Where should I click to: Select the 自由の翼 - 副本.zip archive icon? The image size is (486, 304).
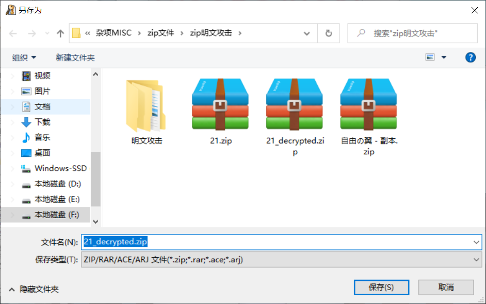pos(368,104)
